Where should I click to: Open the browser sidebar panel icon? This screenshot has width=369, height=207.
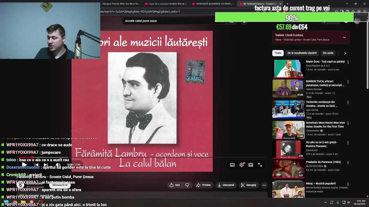pos(342,11)
